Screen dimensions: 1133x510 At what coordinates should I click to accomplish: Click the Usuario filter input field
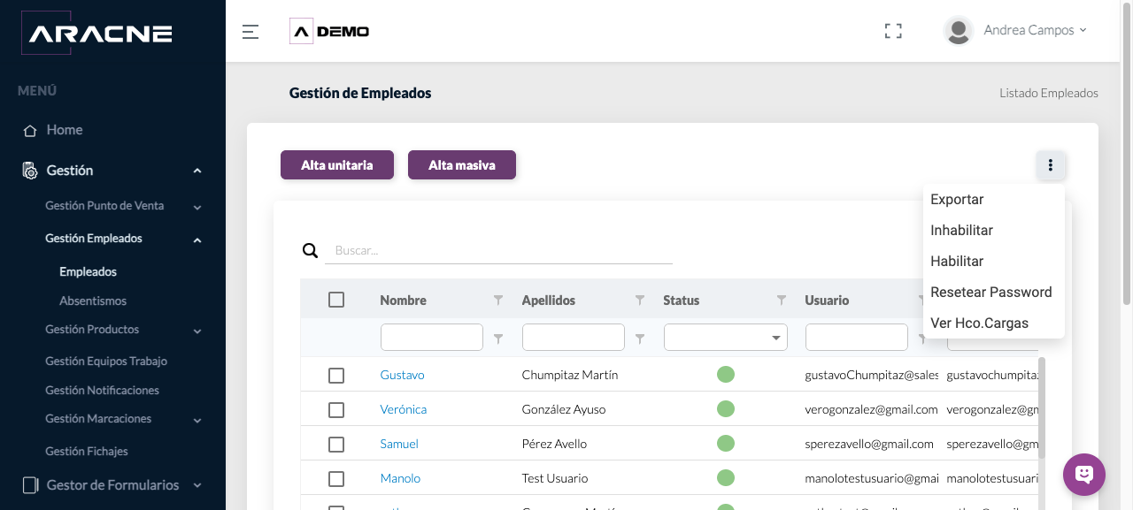(x=857, y=338)
